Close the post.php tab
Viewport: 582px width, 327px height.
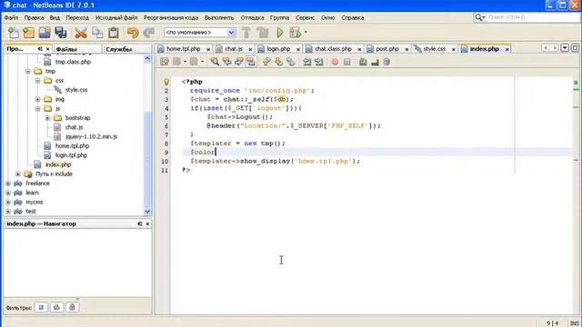pos(406,49)
